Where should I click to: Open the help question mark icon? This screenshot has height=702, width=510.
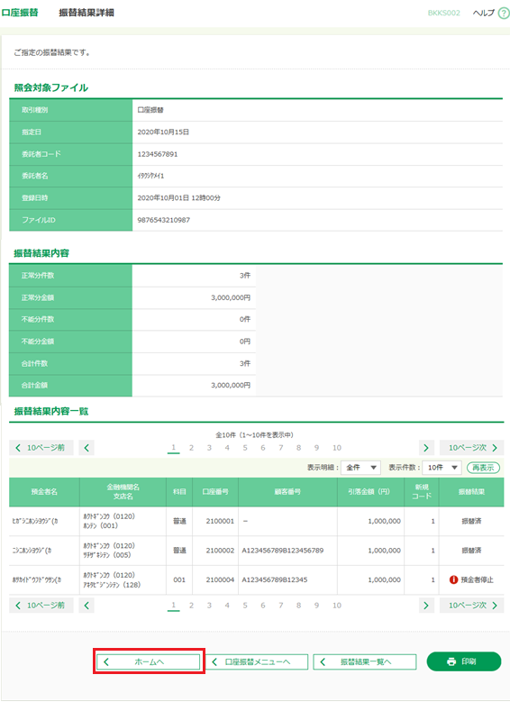(504, 13)
